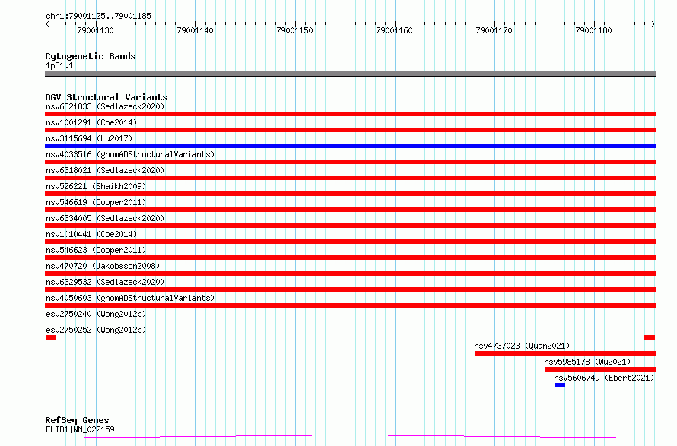Open variant nsv4050603 (gnomADStructuralVariants) label
677x446 pixels.
130,298
